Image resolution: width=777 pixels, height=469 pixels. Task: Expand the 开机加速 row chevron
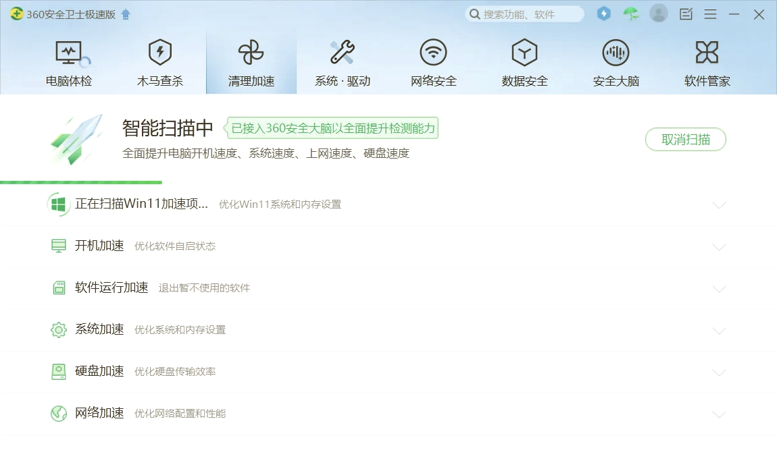point(719,247)
